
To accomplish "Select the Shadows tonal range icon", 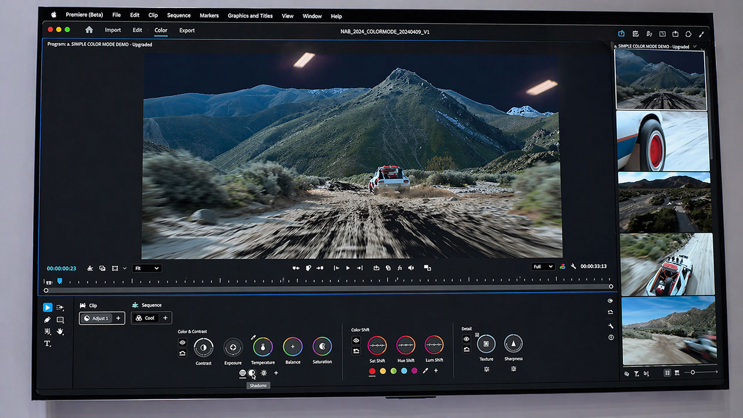I will point(252,373).
